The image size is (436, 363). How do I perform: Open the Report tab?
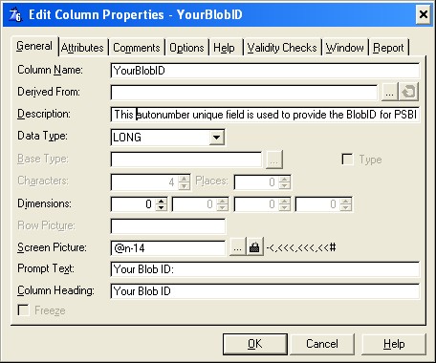tap(388, 48)
